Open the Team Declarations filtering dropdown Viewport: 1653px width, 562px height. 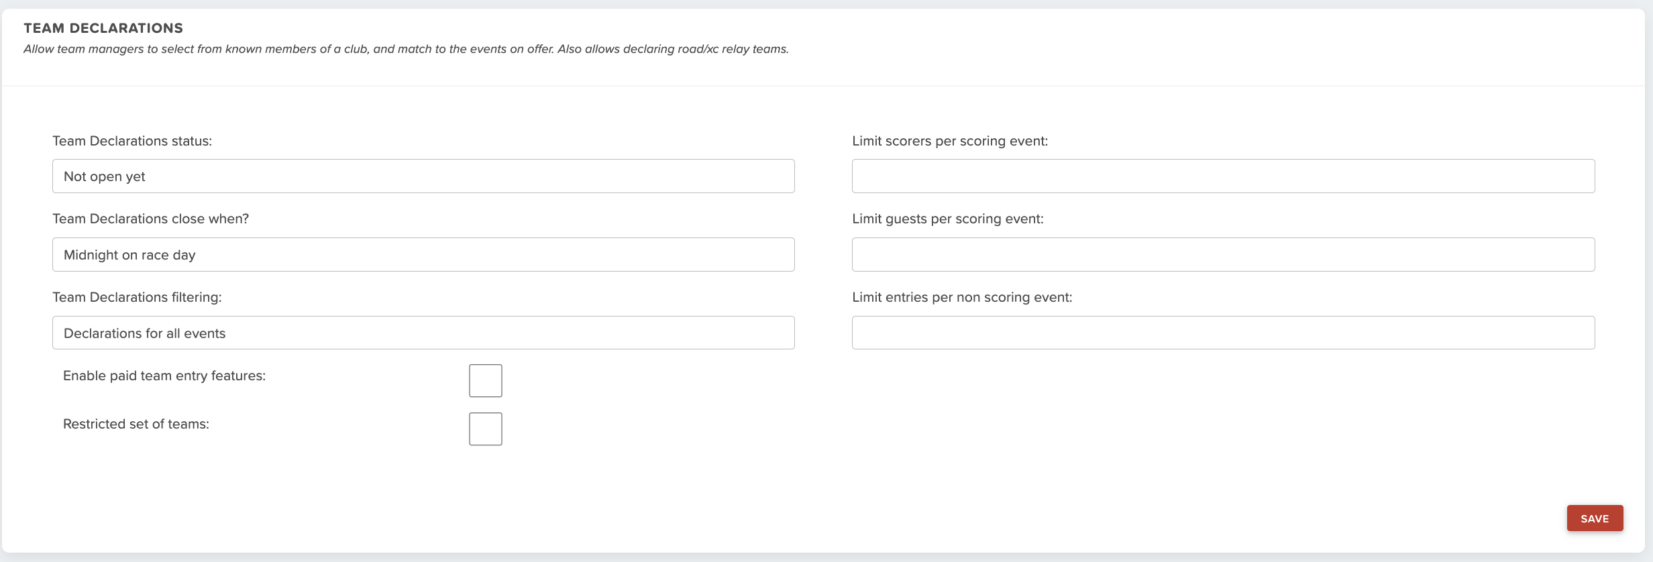pos(423,333)
